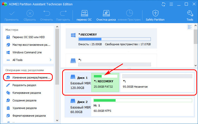Open the перенос ОС migration tool

[x=84, y=16]
